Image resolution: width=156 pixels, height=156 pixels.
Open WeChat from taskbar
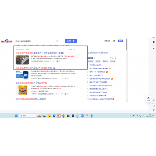click(x=59, y=116)
